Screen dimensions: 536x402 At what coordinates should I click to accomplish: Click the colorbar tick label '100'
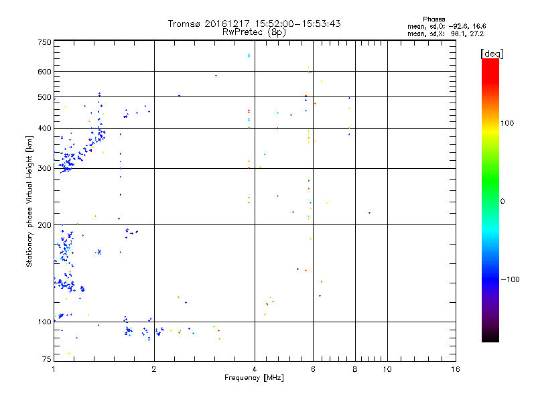[507, 123]
